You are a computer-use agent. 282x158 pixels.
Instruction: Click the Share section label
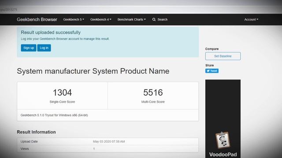click(x=210, y=65)
